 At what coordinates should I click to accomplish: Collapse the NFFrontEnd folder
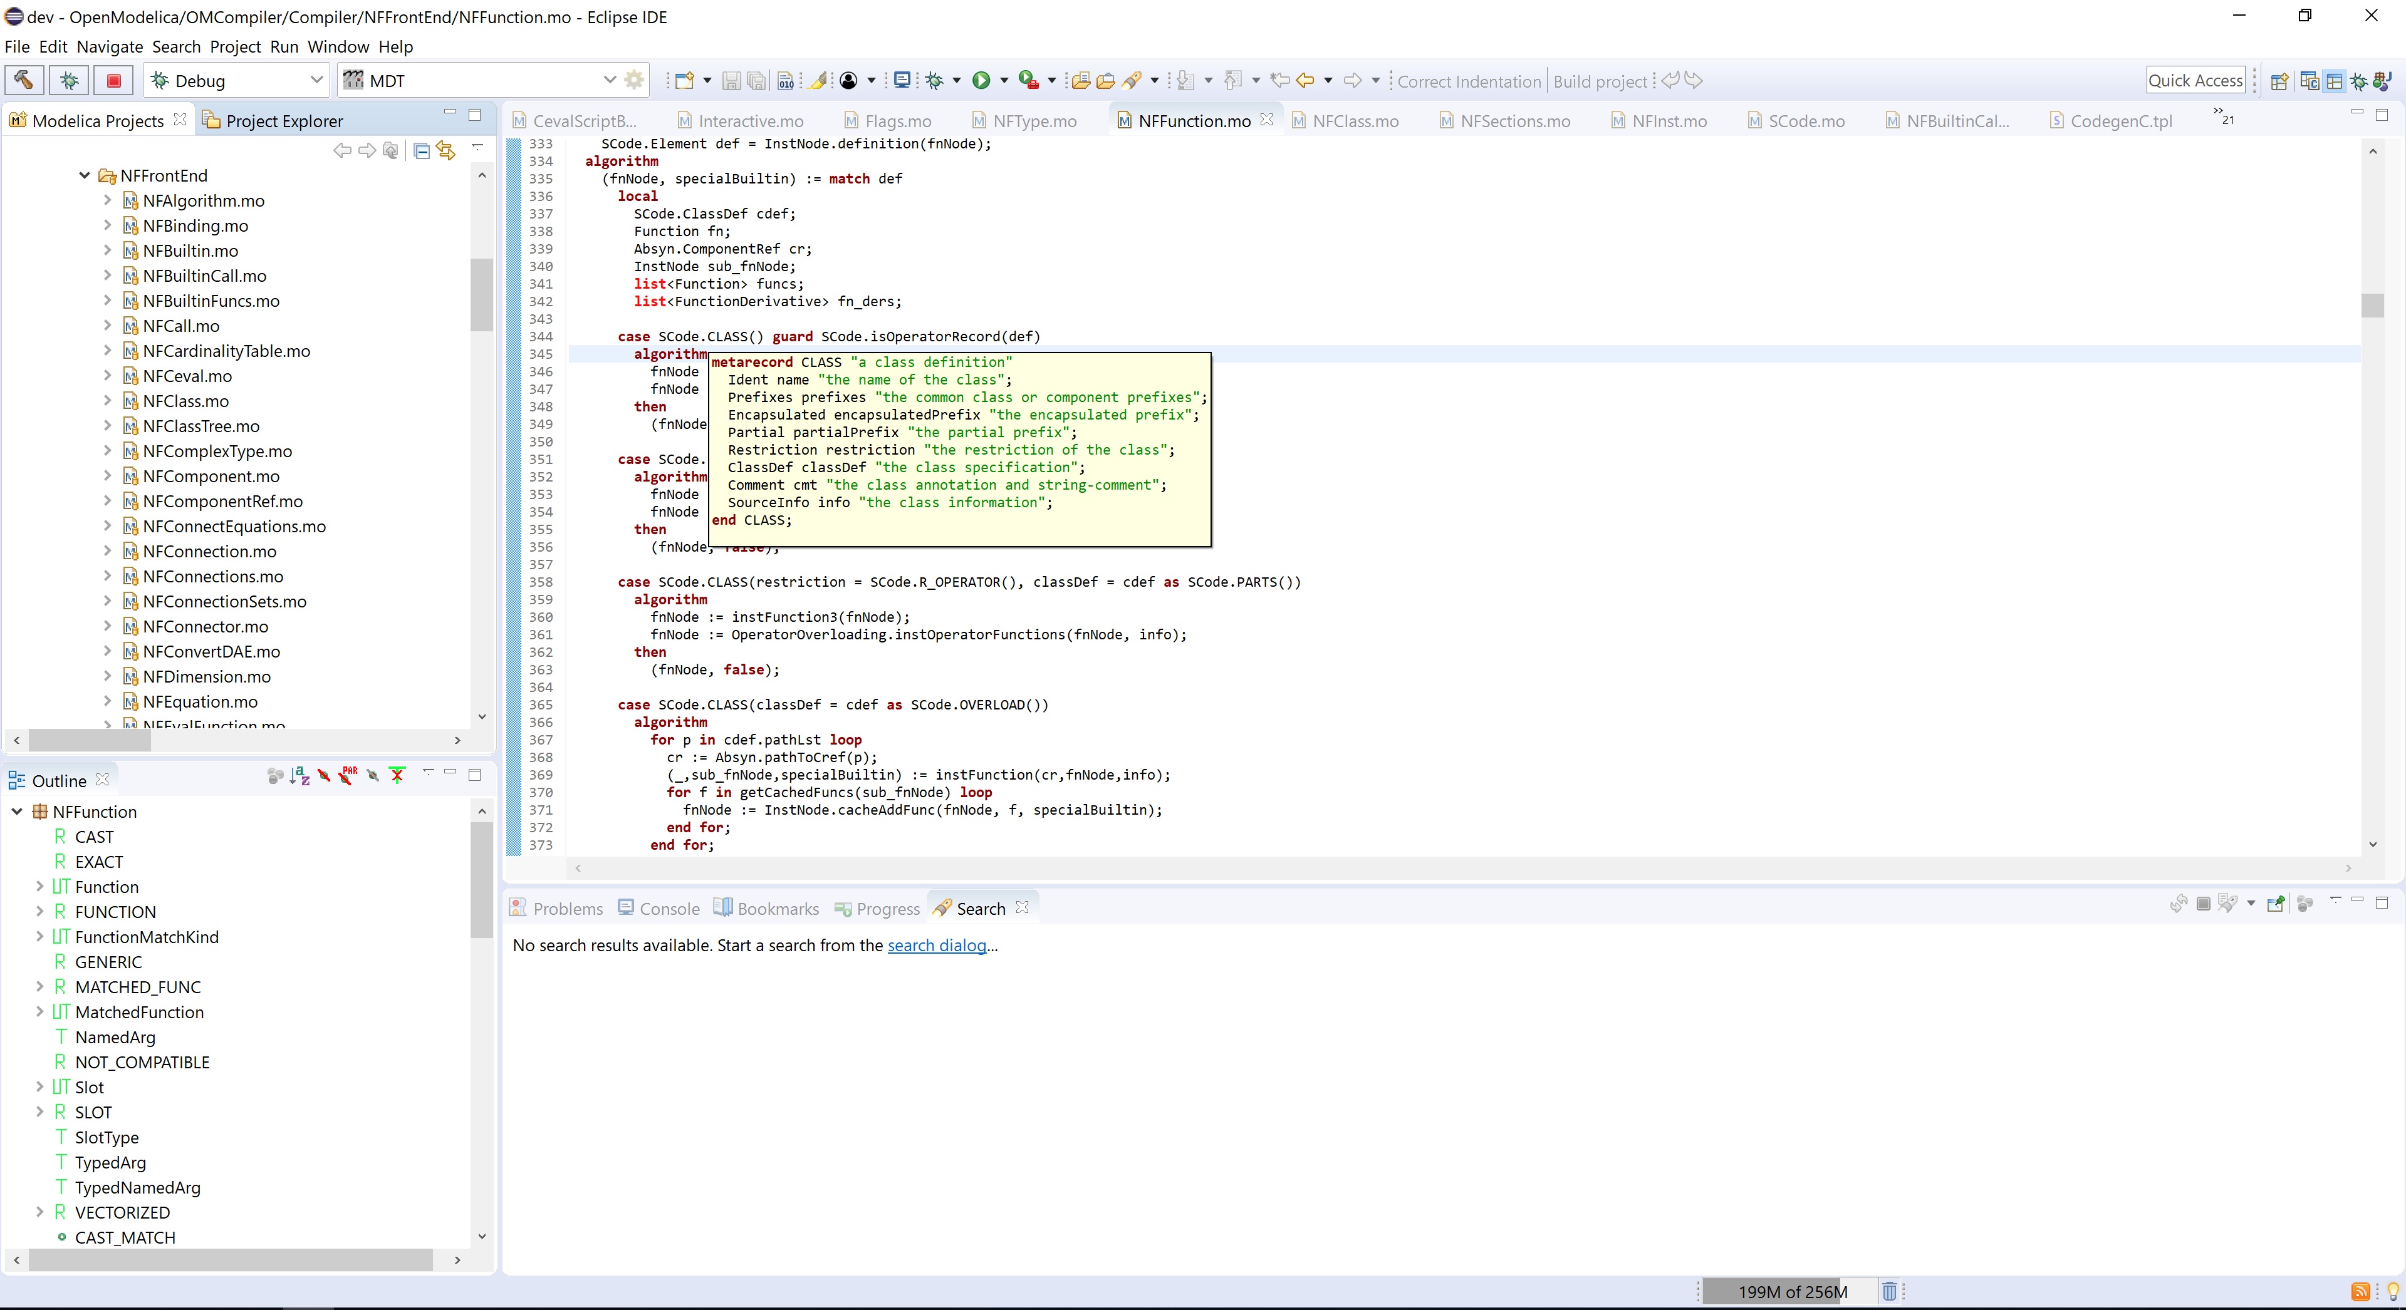point(84,175)
